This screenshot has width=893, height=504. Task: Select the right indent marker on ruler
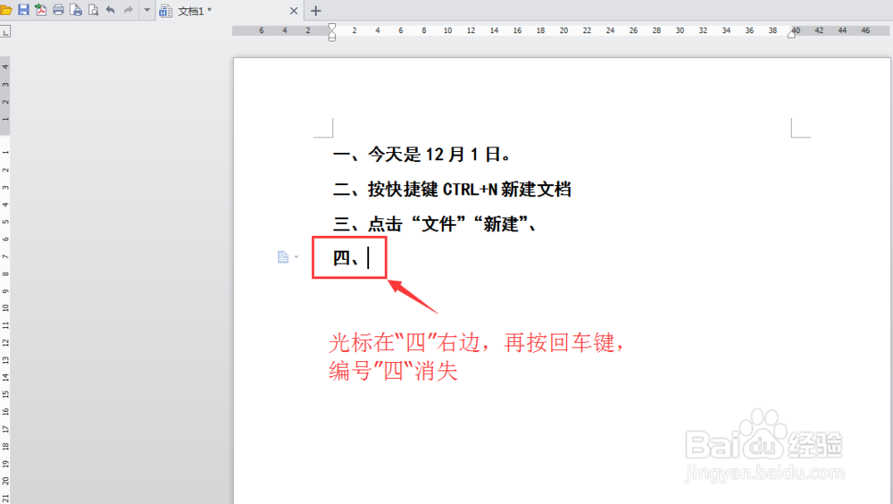point(791,34)
